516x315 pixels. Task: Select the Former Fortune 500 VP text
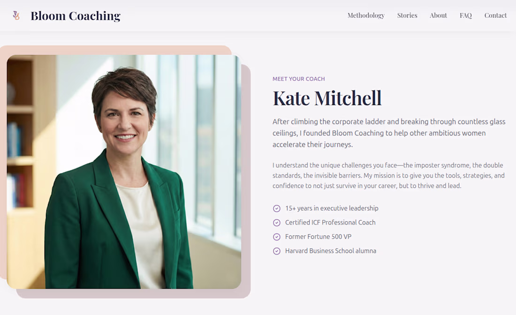pyautogui.click(x=318, y=236)
